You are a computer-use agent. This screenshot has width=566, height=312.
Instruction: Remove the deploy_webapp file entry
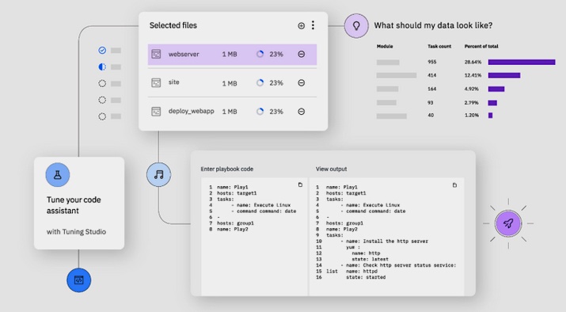[x=302, y=112]
